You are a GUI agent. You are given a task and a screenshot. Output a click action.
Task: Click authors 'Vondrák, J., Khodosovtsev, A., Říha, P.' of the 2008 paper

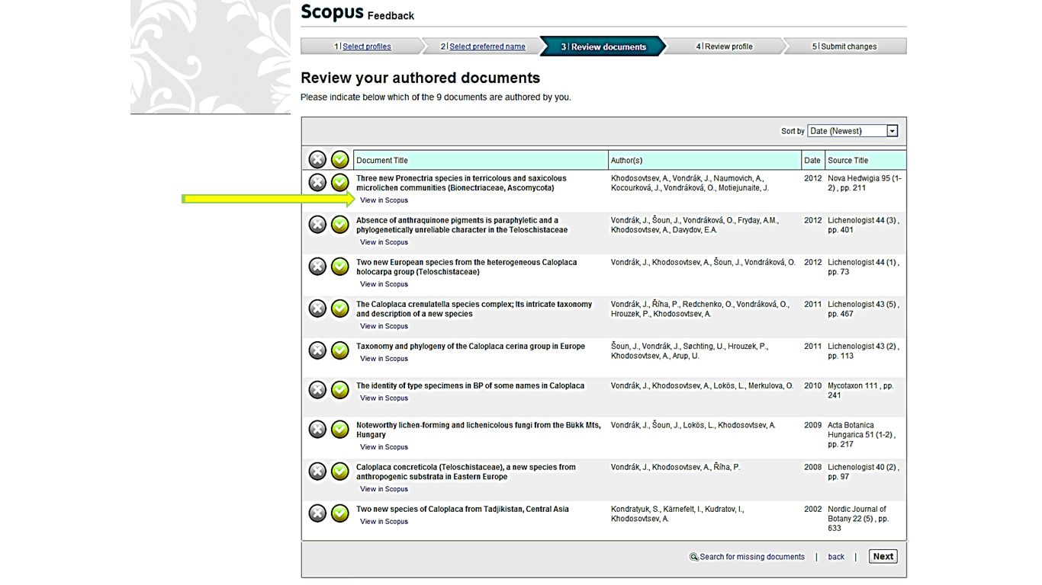point(676,467)
